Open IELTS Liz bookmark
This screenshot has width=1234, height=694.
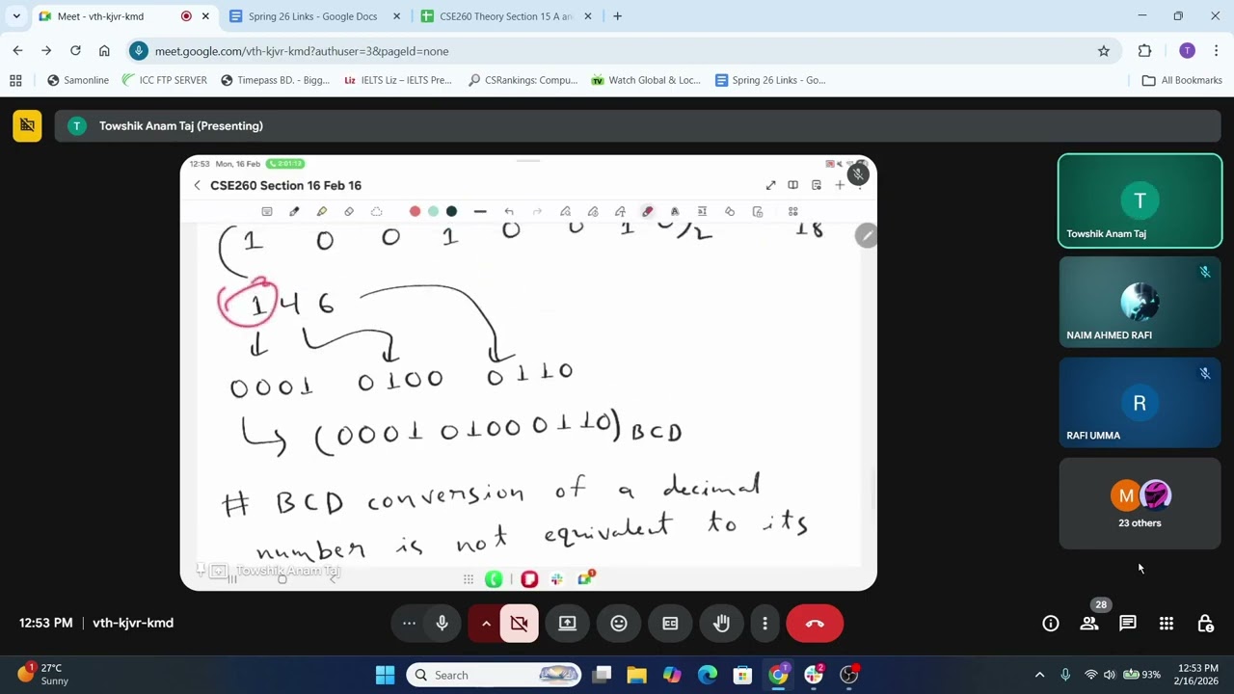(397, 80)
